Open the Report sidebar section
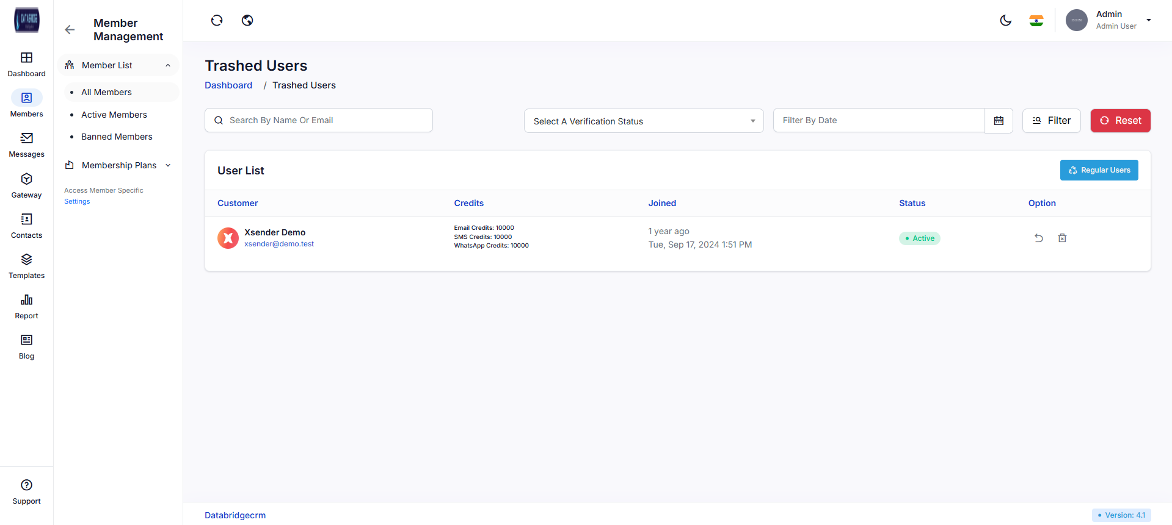Viewport: 1172px width, 525px height. 26,307
